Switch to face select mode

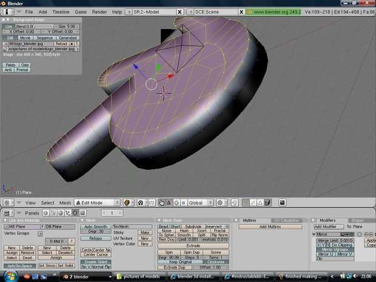(x=260, y=203)
